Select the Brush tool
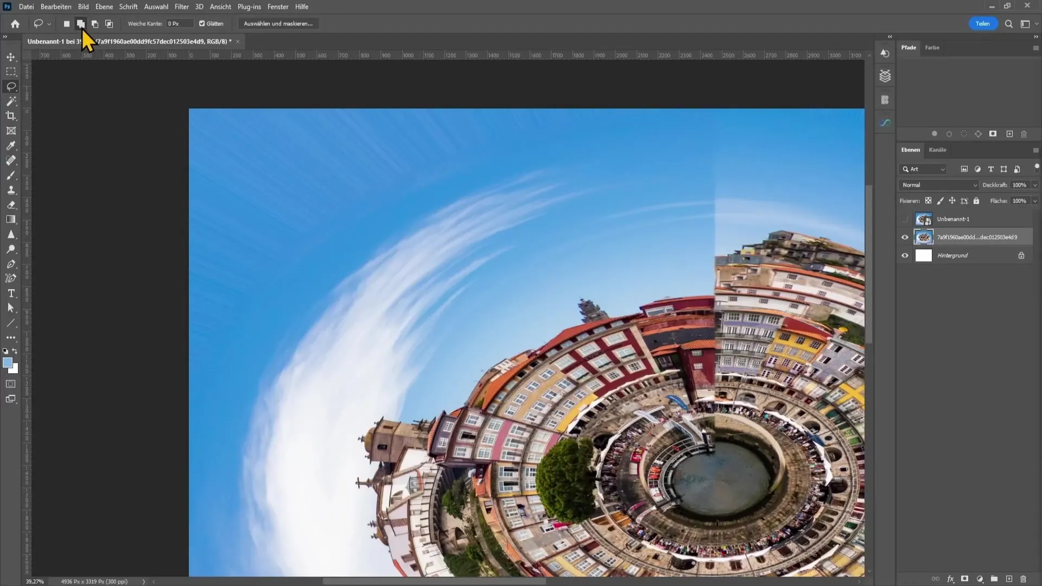 tap(11, 175)
